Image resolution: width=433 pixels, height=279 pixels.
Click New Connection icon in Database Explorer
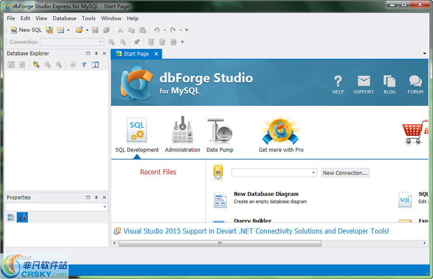click(36, 64)
